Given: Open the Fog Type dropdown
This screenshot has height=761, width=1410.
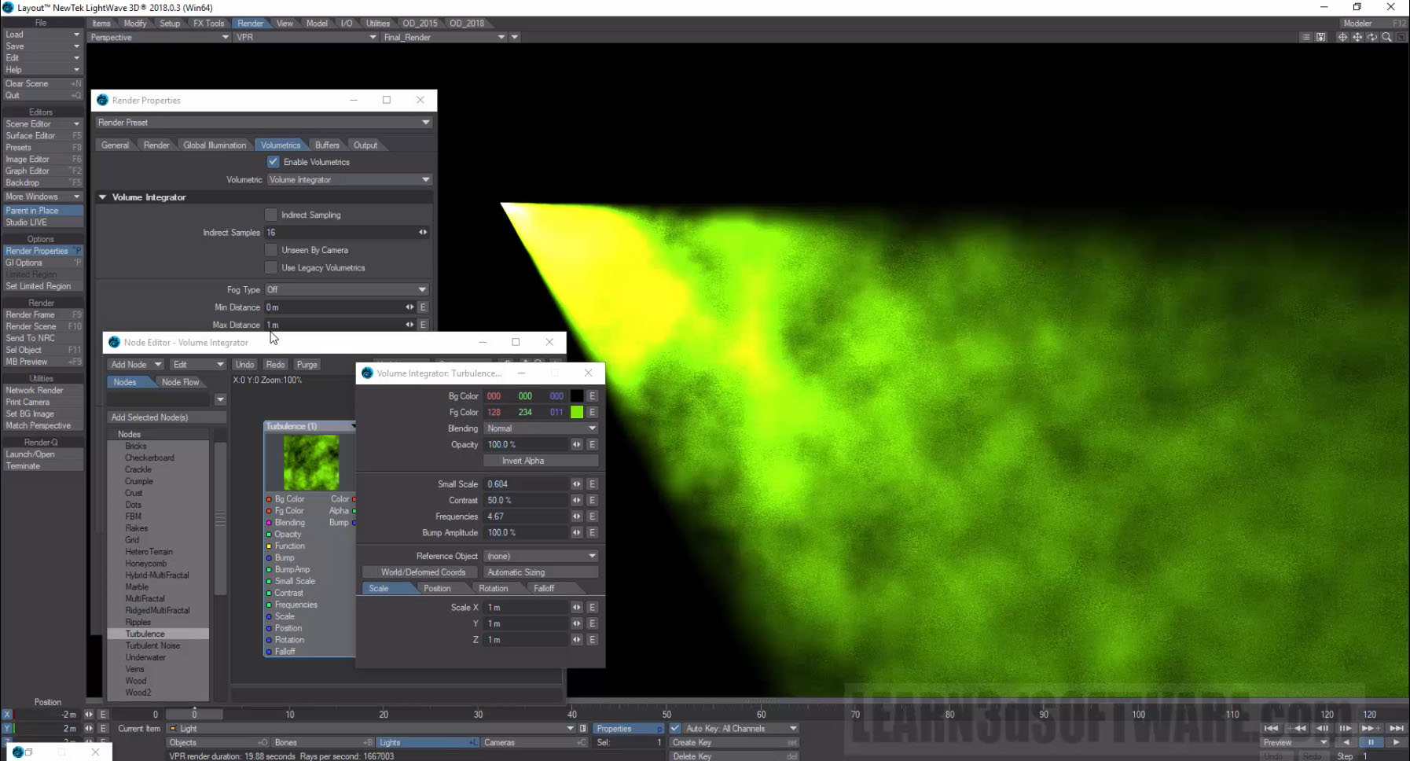Looking at the screenshot, I should (347, 289).
